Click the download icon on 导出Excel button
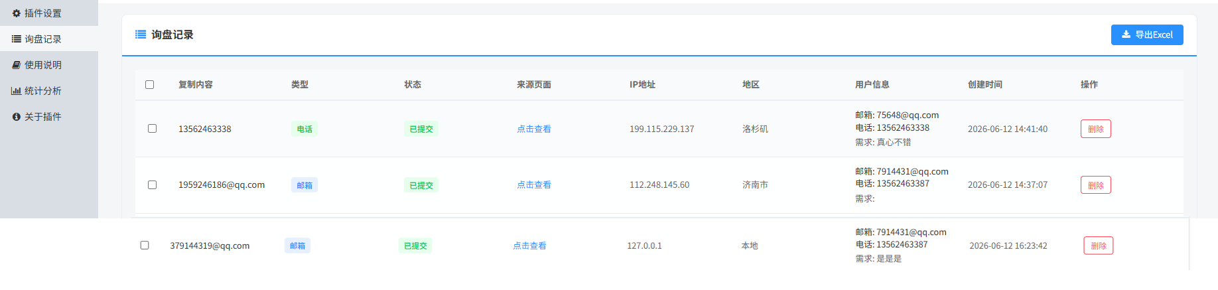 tap(1126, 35)
